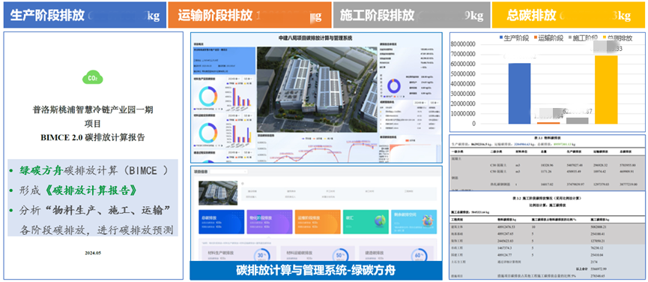Click the blue 生产阶段 bar in chart

pyautogui.click(x=519, y=94)
